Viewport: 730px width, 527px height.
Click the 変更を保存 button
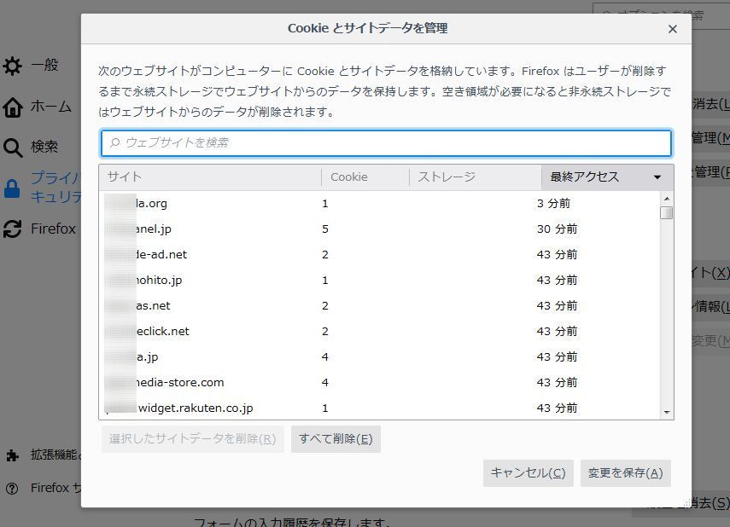[x=625, y=473]
